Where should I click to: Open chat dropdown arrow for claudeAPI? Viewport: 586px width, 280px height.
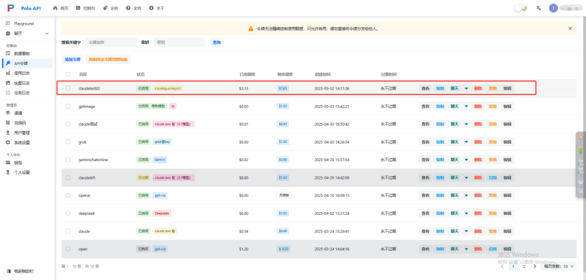pyautogui.click(x=466, y=178)
